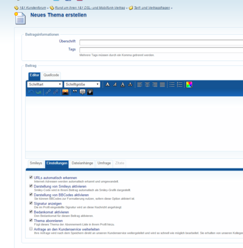243x248 pixels.
Task: Go to 1&1 Kundenforum breadcrumb link
Action: pyautogui.click(x=33, y=8)
